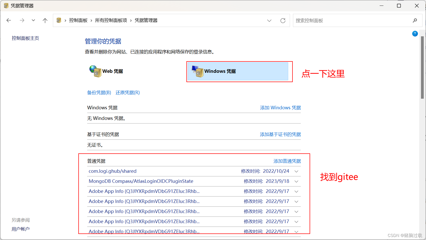Click 添加基于证书的凭据 link
The image size is (426, 240).
pyautogui.click(x=280, y=134)
